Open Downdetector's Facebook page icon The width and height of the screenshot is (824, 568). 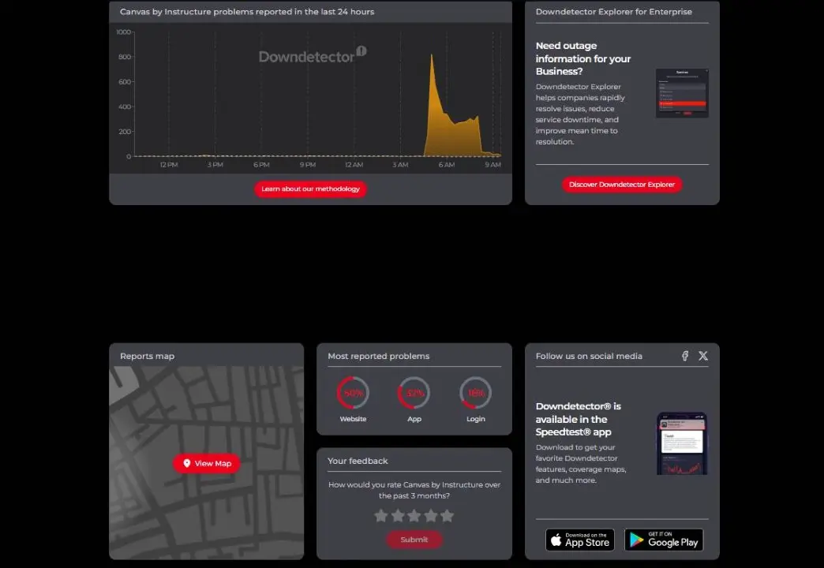coord(685,356)
